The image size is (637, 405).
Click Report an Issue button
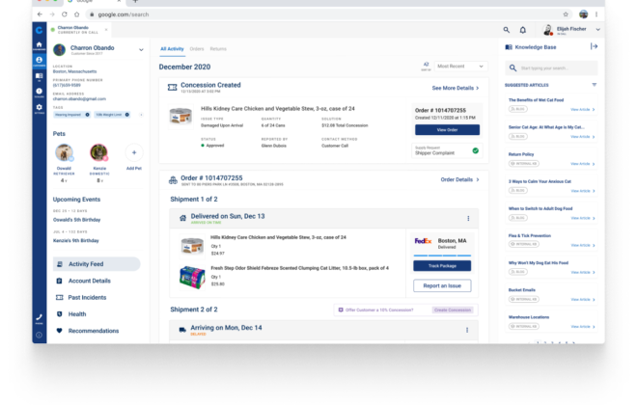coord(442,285)
